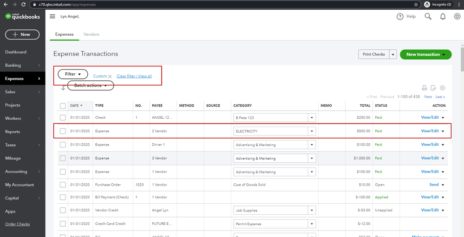
Task: Switch to the Vendors tab
Action: (x=91, y=34)
